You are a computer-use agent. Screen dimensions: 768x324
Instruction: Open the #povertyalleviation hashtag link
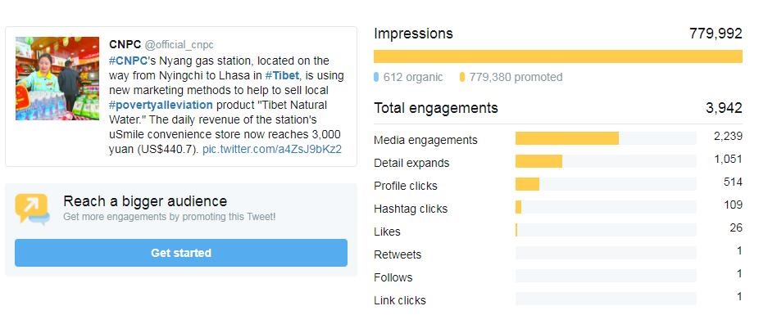coord(161,105)
